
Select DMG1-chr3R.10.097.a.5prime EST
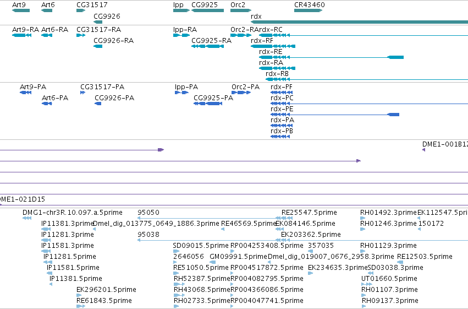[x=27, y=218]
